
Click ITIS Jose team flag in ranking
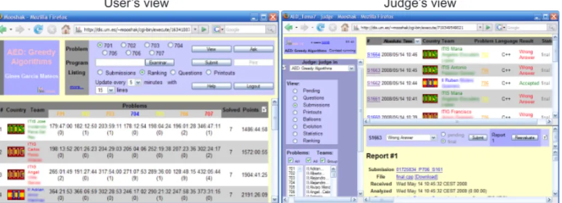click(16, 129)
